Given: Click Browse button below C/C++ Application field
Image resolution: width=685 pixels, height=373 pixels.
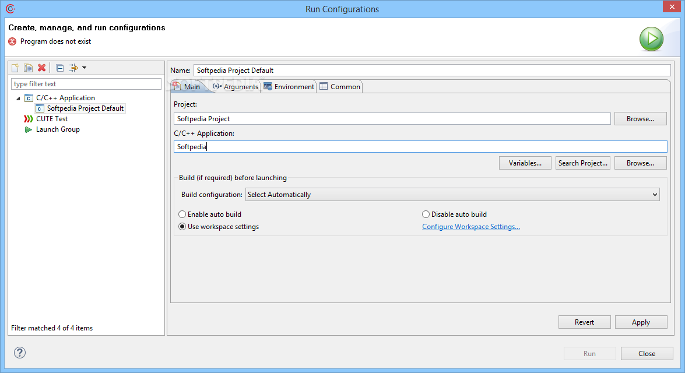Looking at the screenshot, I should 641,163.
